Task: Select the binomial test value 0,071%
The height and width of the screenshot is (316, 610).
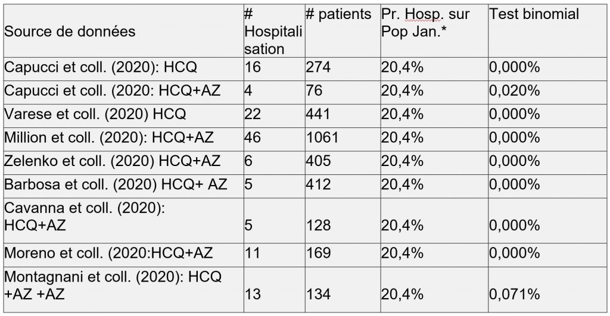Action: [514, 293]
